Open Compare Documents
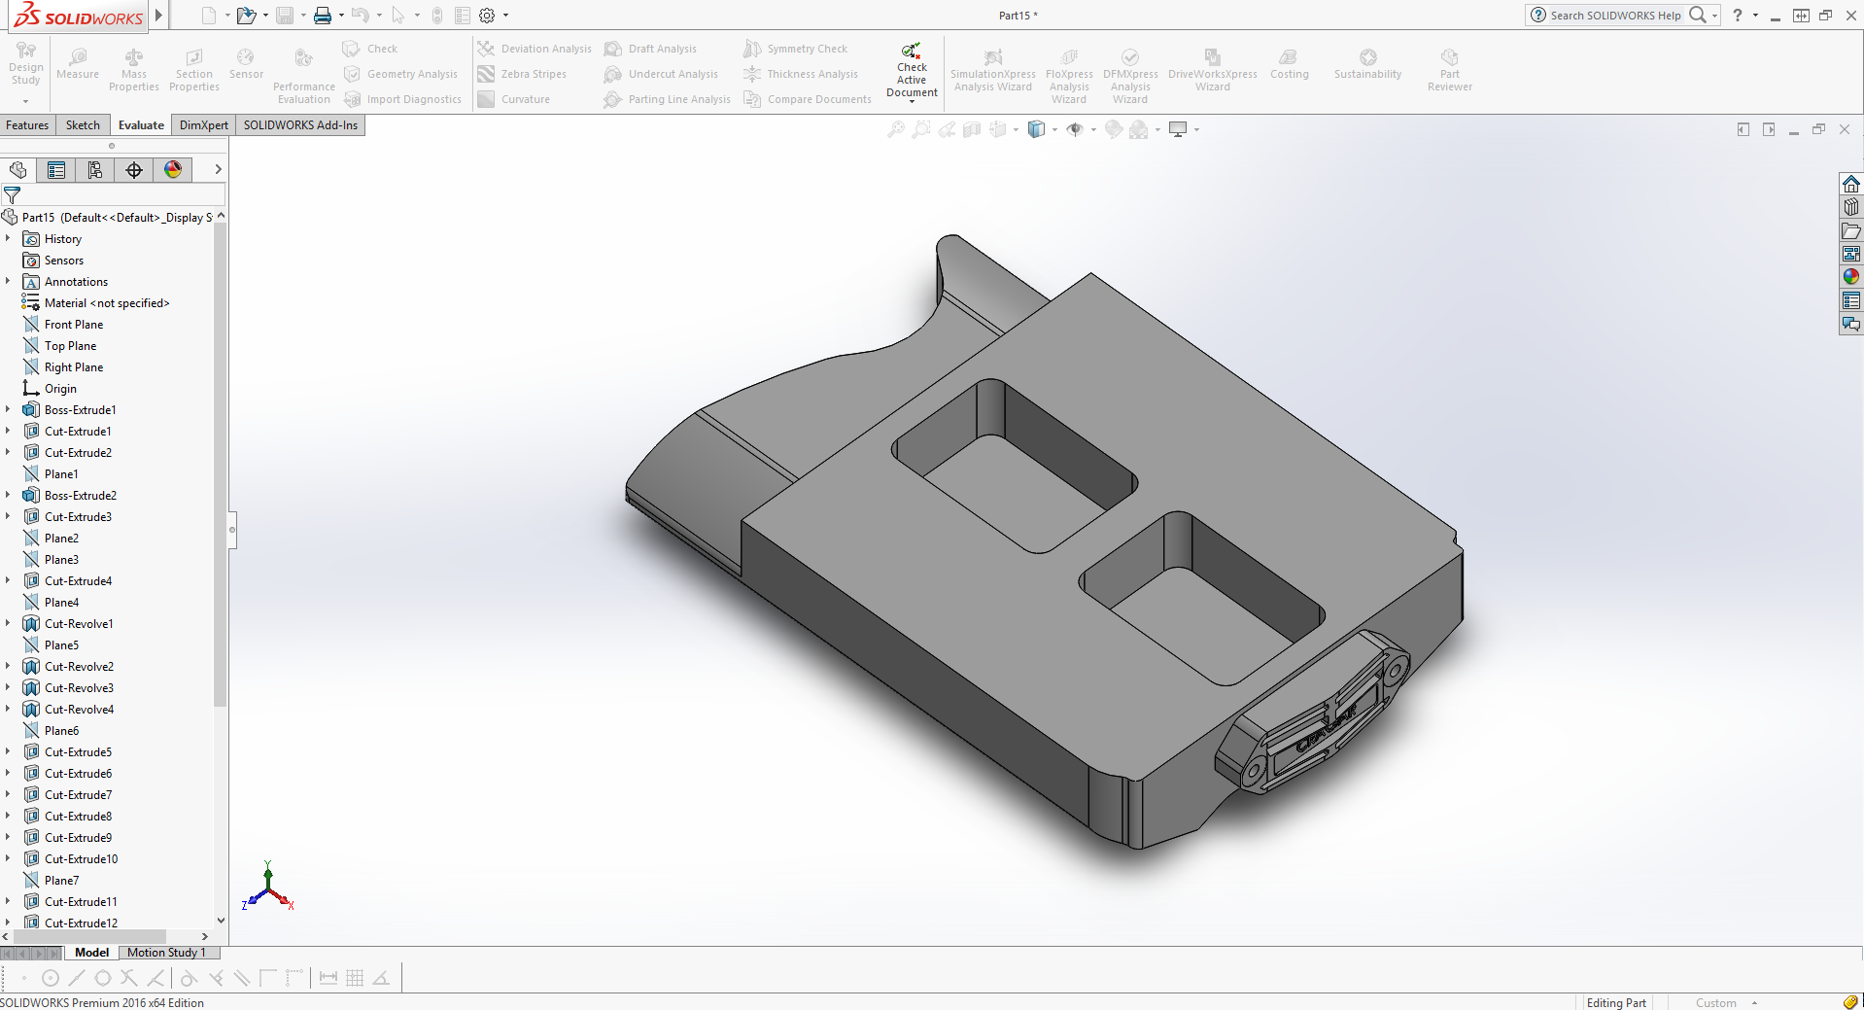 pos(808,99)
